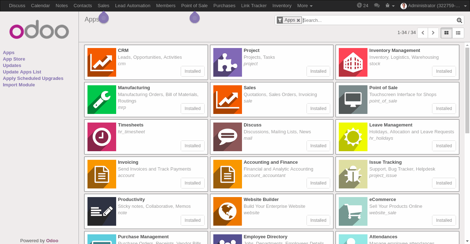Click Installed button on Project card
The width and height of the screenshot is (470, 244).
(318, 71)
